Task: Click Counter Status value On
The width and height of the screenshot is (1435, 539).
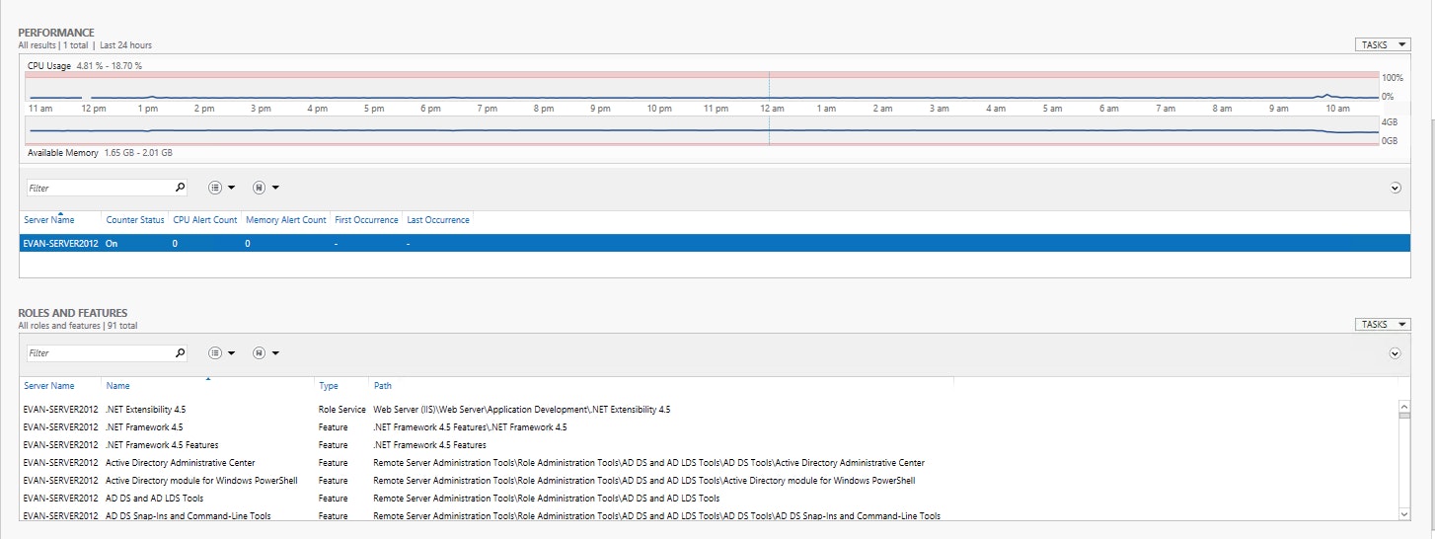Action: click(112, 243)
